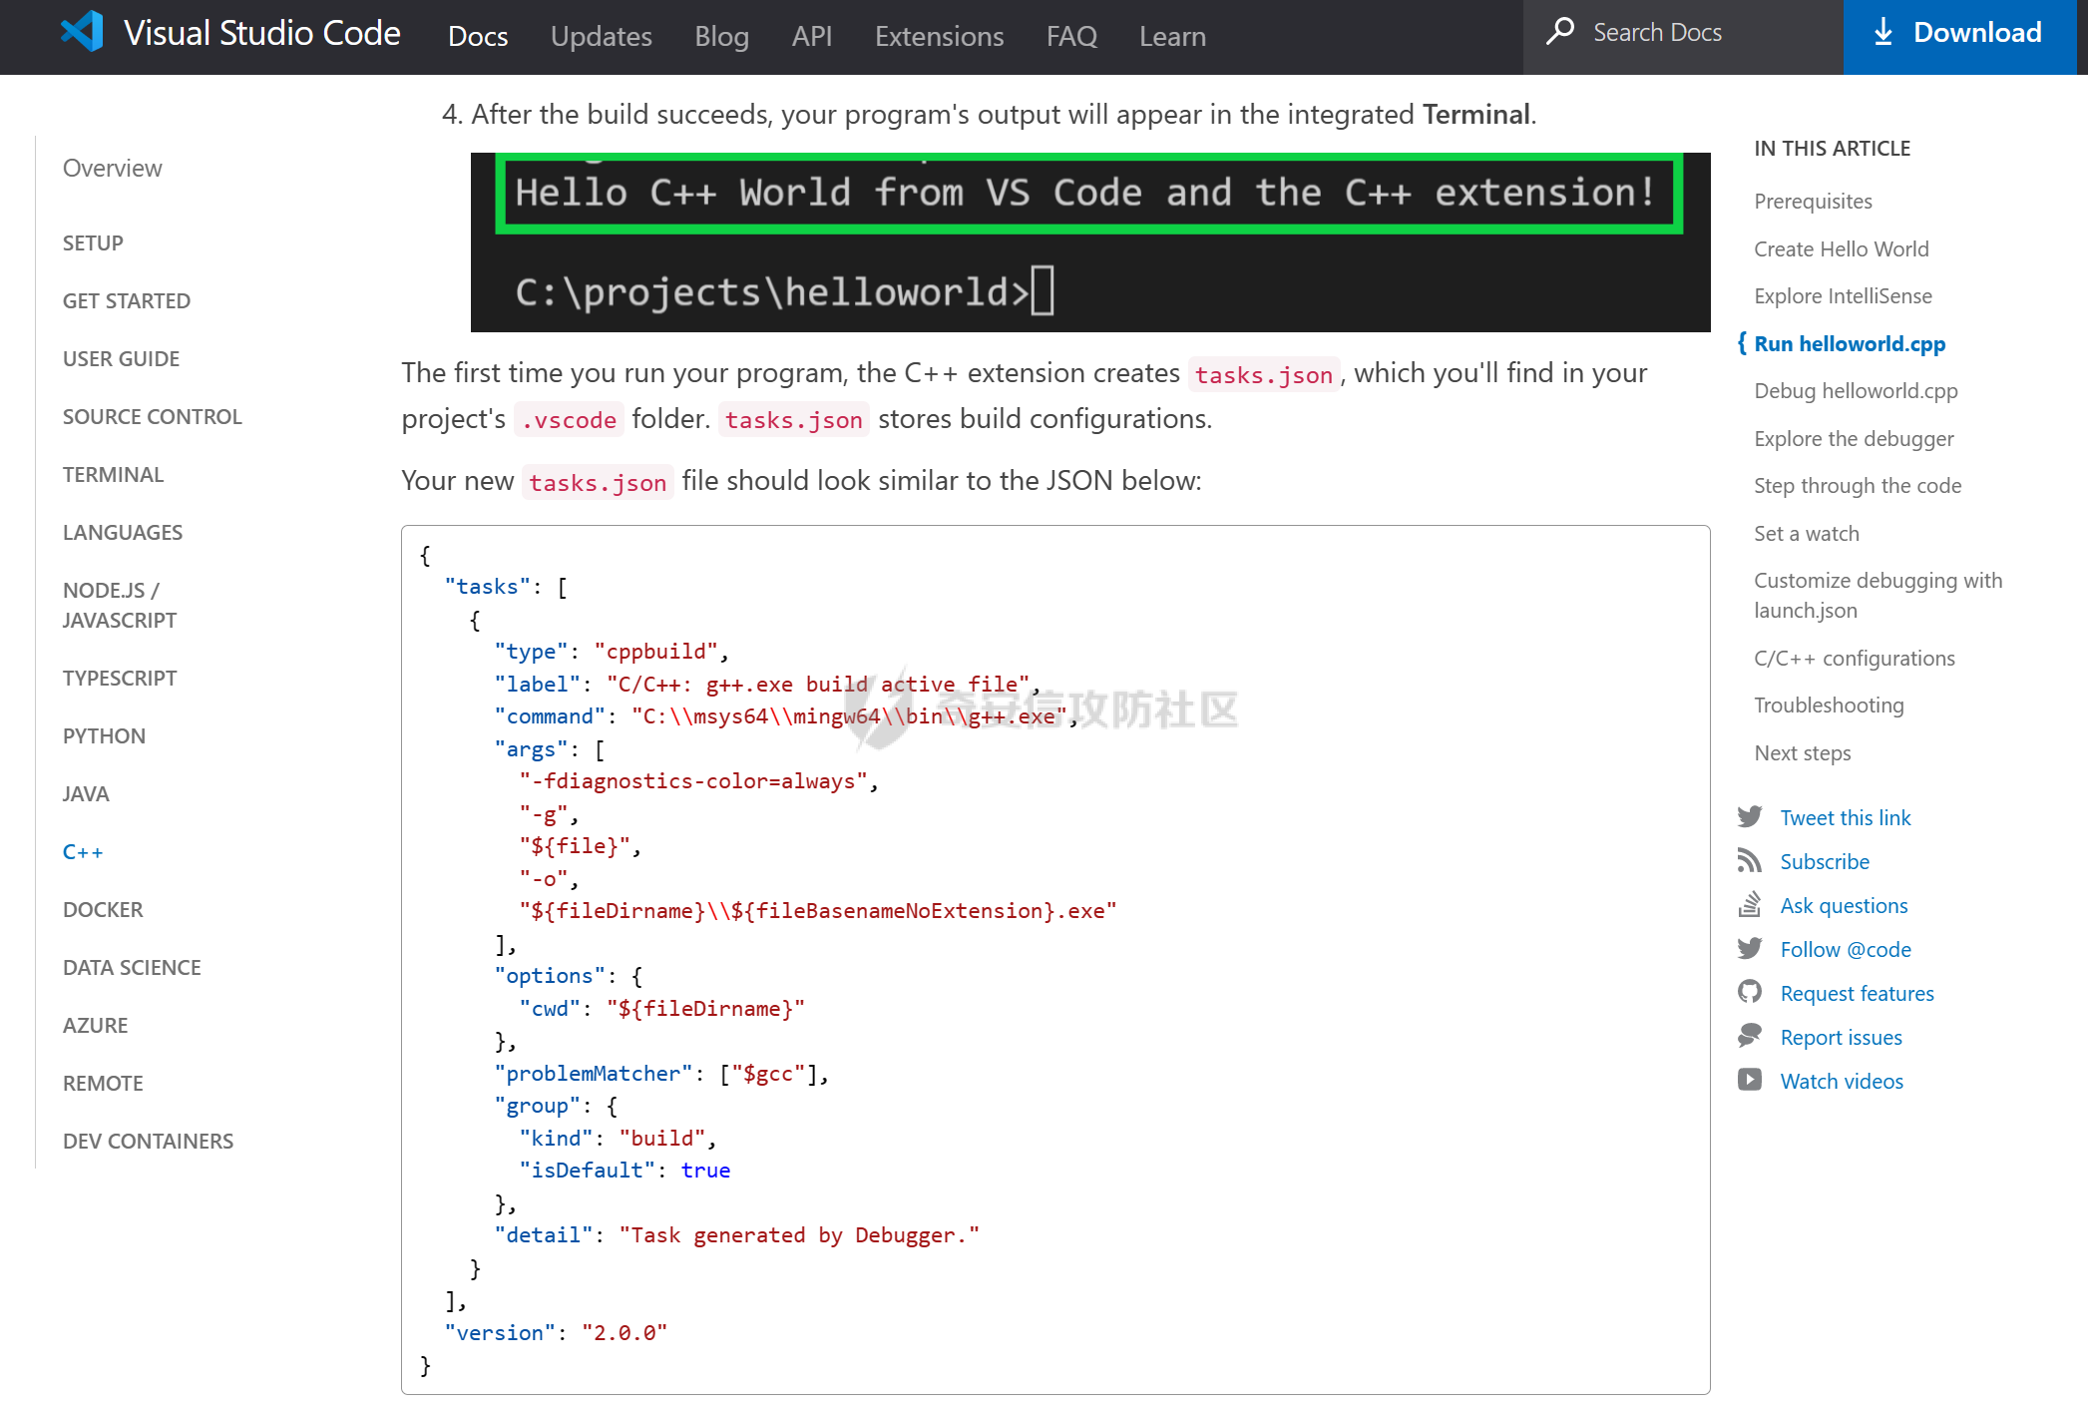Viewport: 2088px width, 1417px height.
Task: Open Overview in the left sidebar
Action: point(112,168)
